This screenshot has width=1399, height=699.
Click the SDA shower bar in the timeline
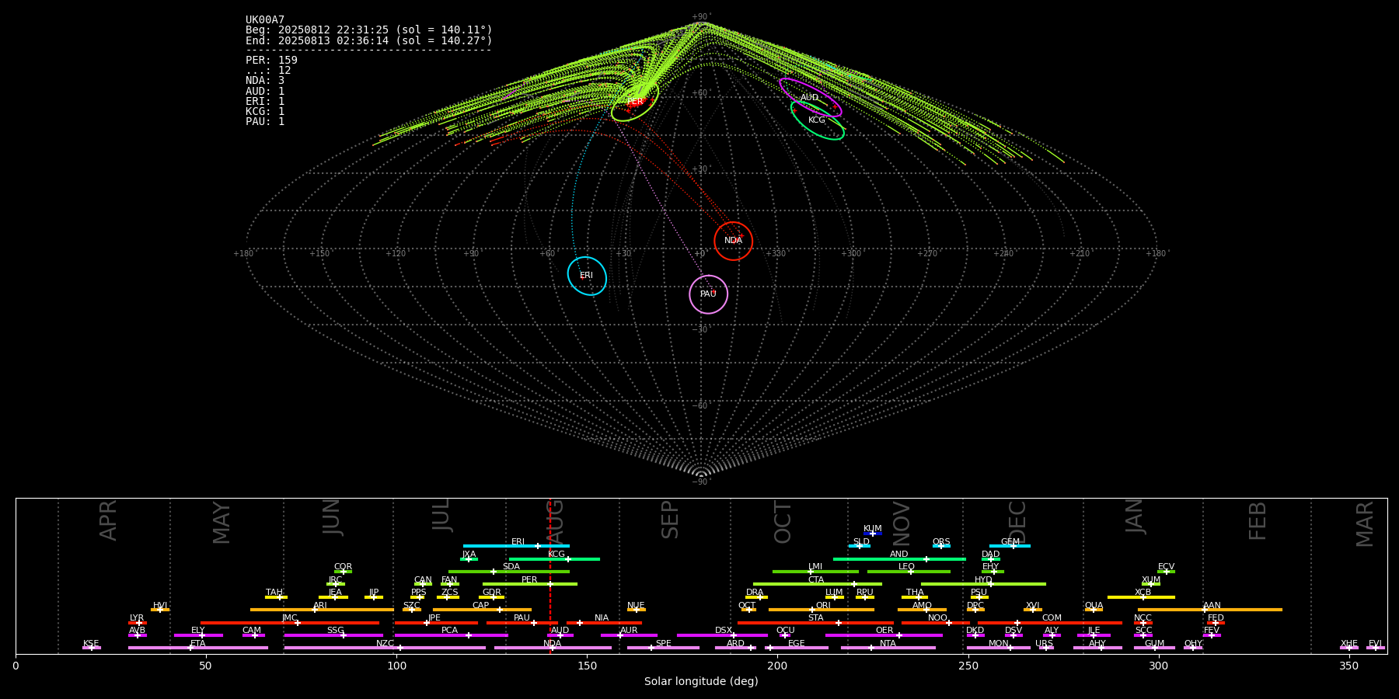point(509,572)
